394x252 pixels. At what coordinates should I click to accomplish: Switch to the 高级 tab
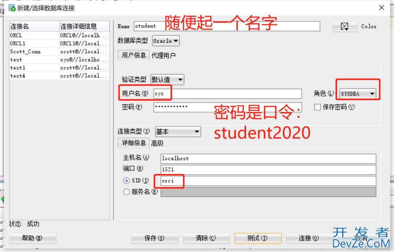(x=157, y=143)
